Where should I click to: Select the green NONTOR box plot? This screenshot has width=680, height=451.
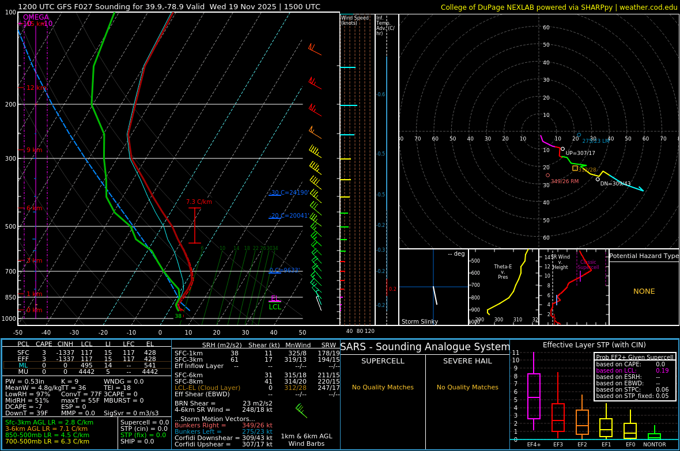point(655,436)
